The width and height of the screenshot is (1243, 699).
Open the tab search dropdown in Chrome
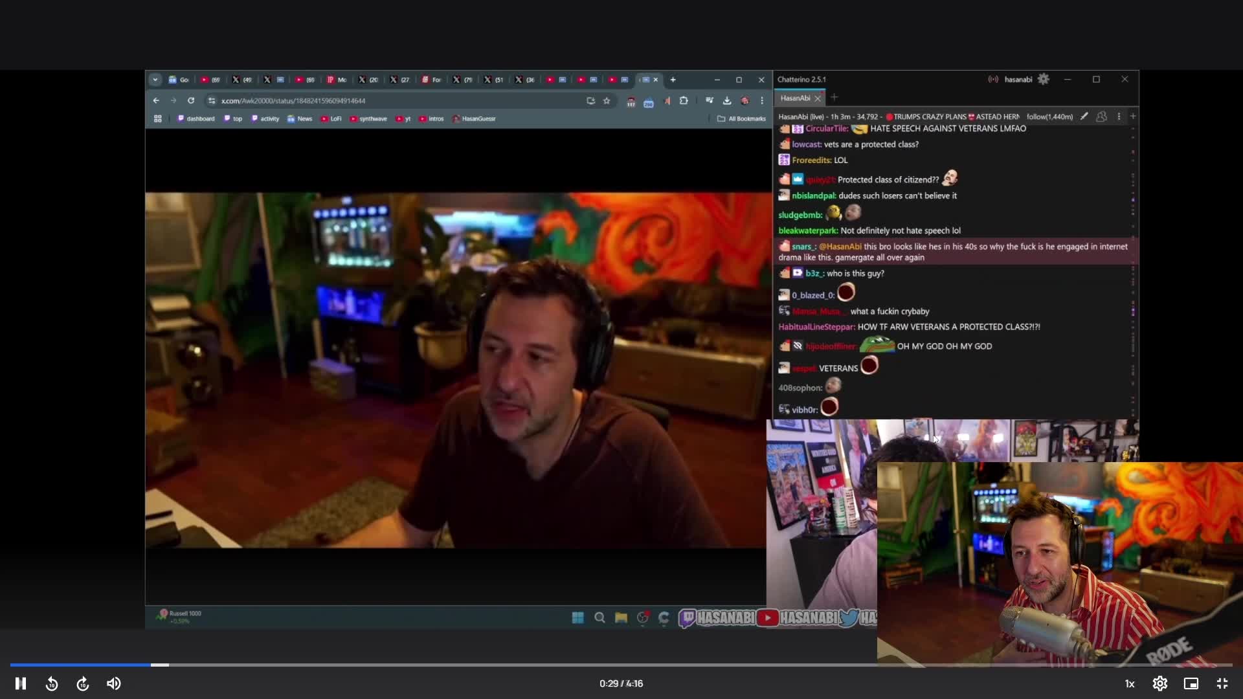point(155,79)
